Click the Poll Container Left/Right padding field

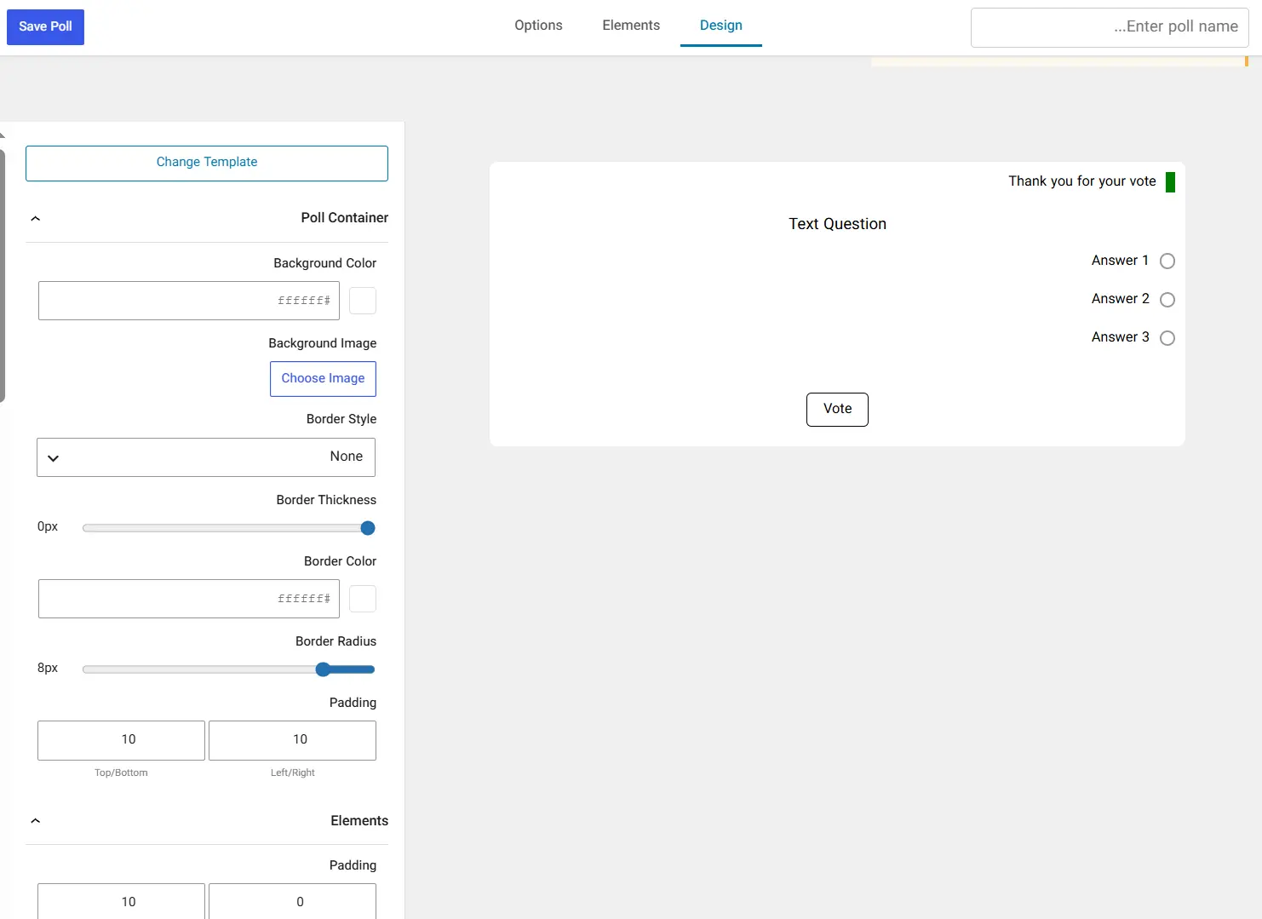(292, 740)
